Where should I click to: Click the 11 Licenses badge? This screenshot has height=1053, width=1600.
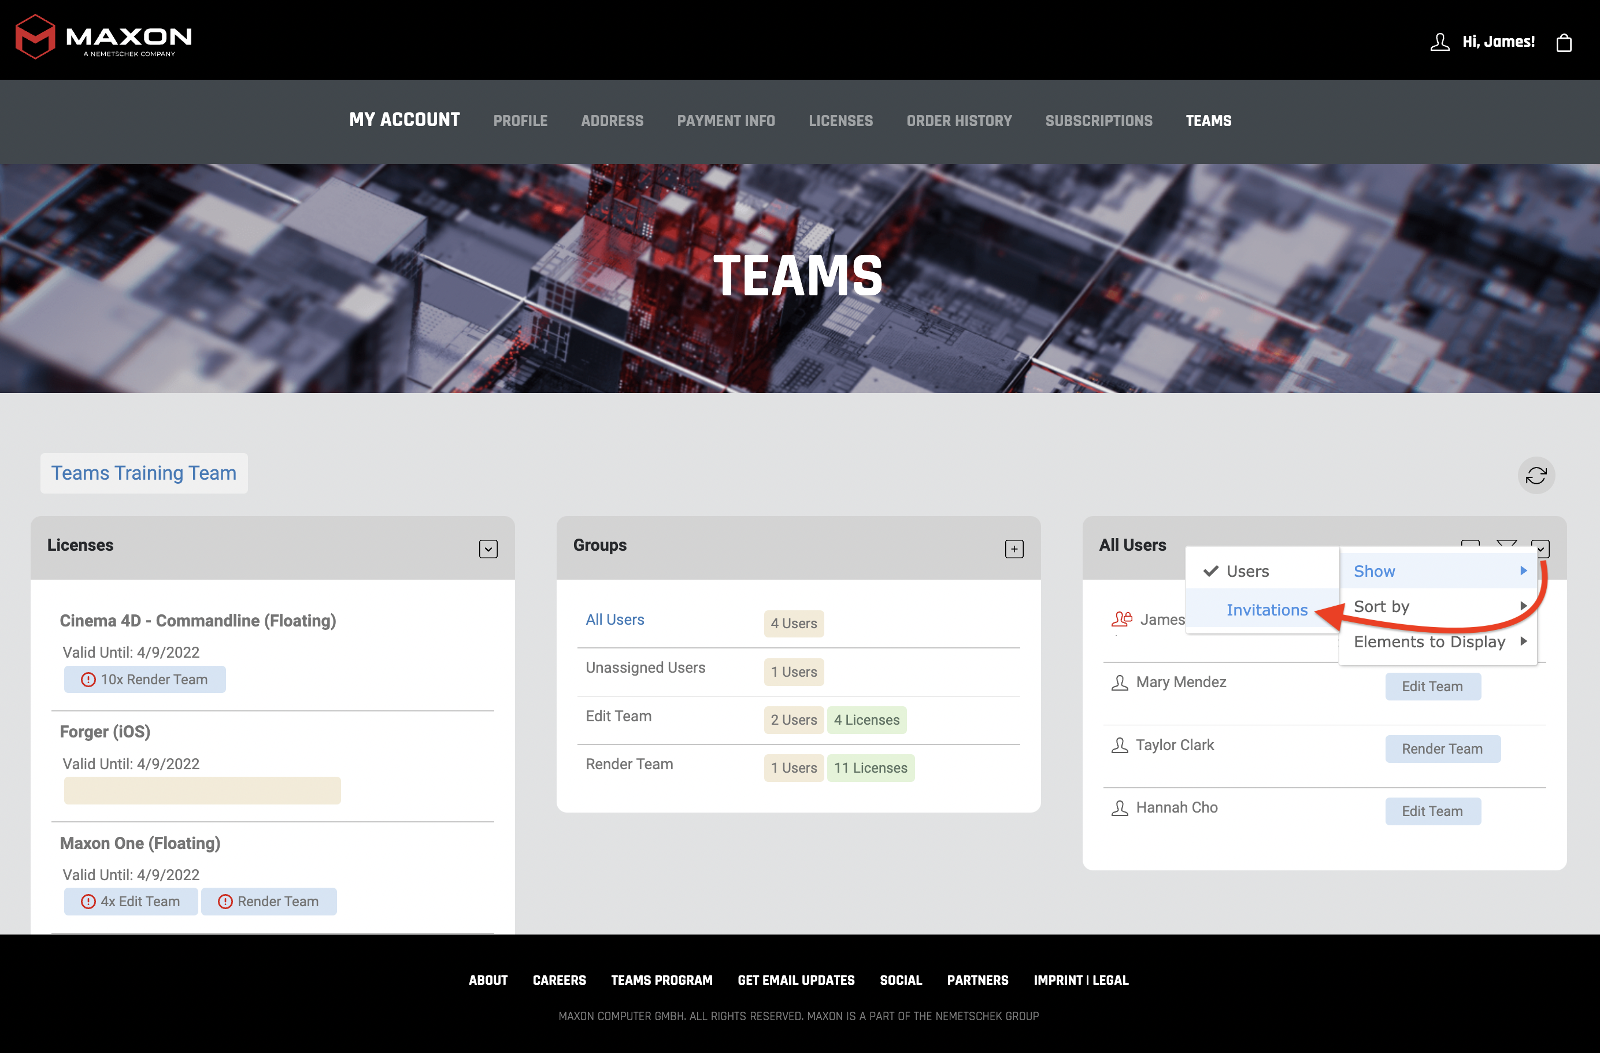click(871, 768)
